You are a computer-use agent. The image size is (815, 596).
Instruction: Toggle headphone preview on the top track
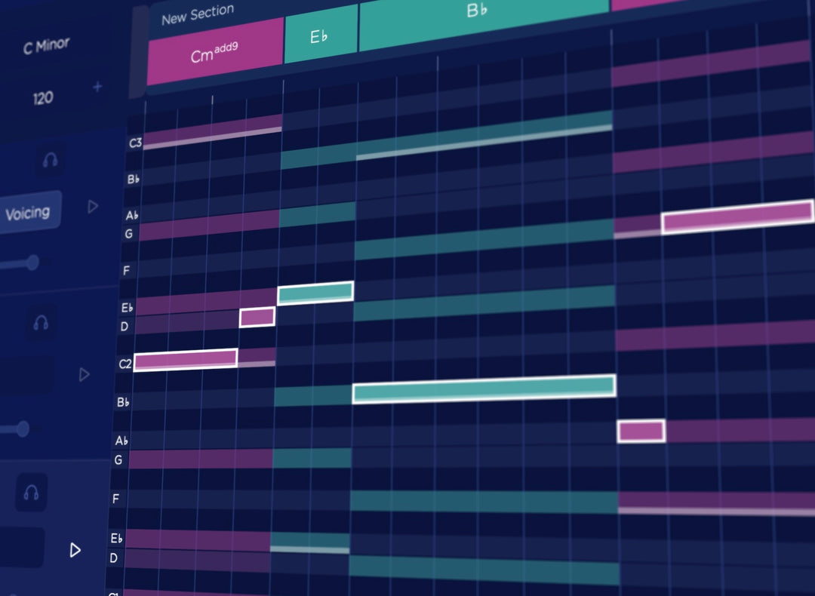pos(50,161)
